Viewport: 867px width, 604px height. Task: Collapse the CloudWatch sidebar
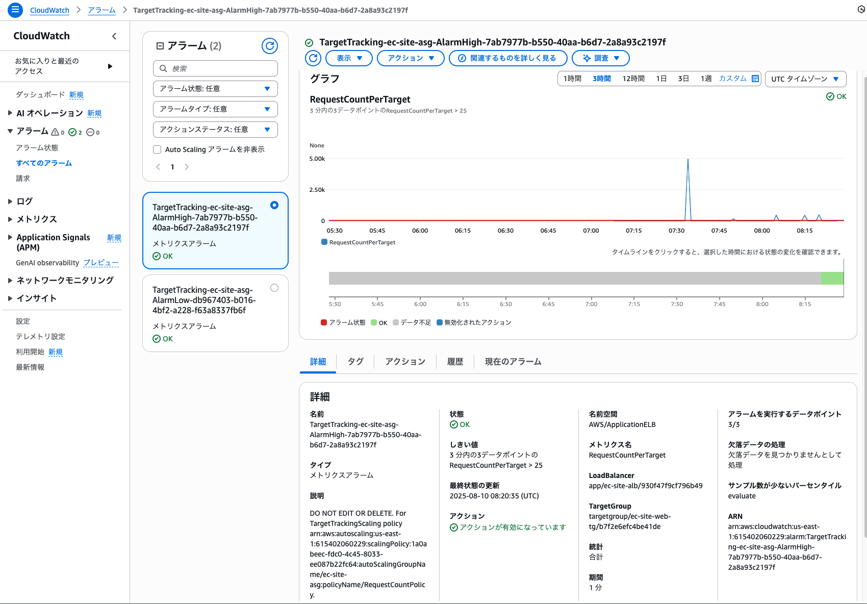[114, 36]
